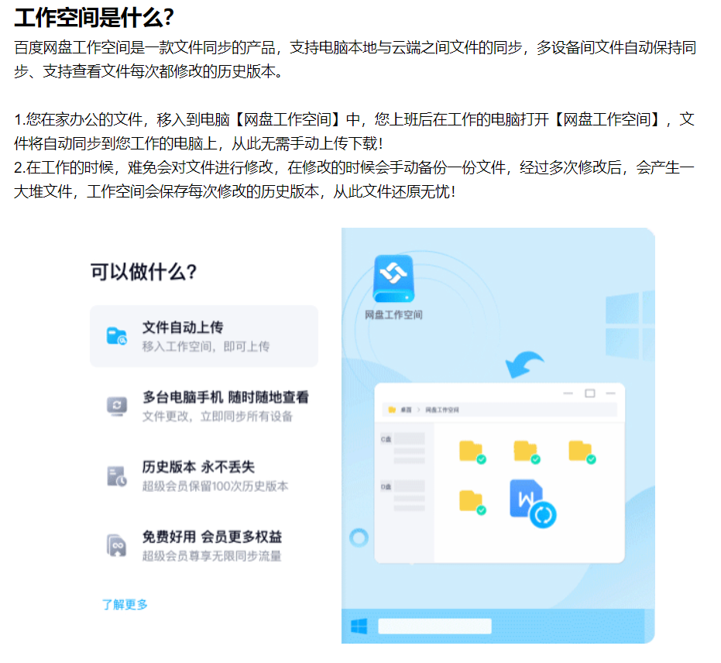Click the taskbar search box

click(434, 626)
